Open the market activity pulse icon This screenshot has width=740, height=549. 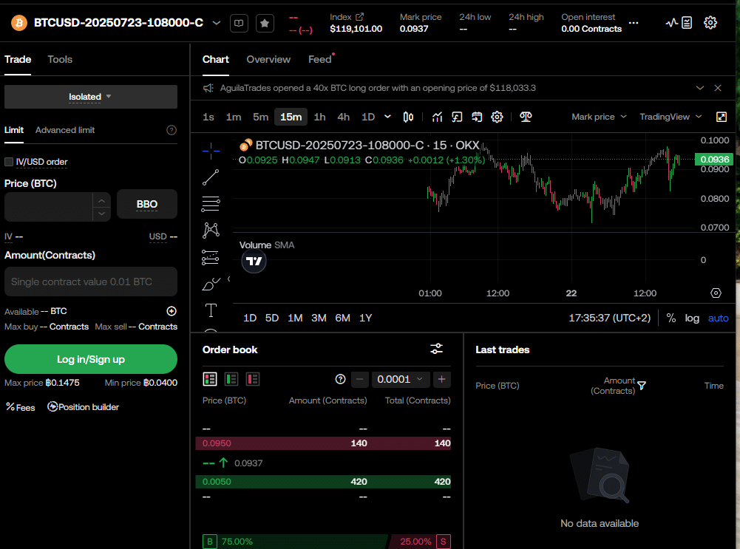(671, 23)
